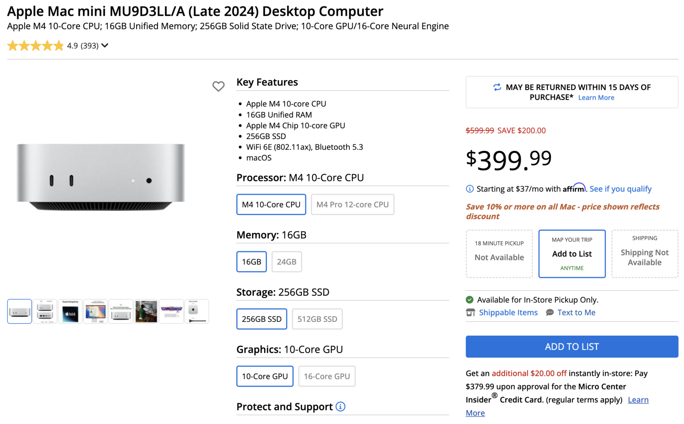684x424 pixels.
Task: Select the 16-Core GPU graphics option
Action: click(326, 376)
